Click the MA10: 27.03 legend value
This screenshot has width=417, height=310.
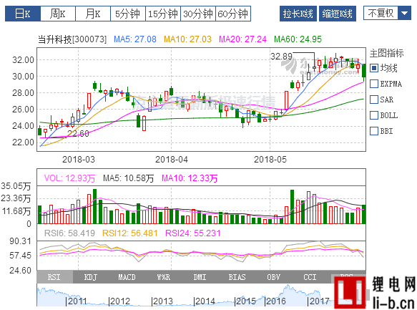pos(187,39)
